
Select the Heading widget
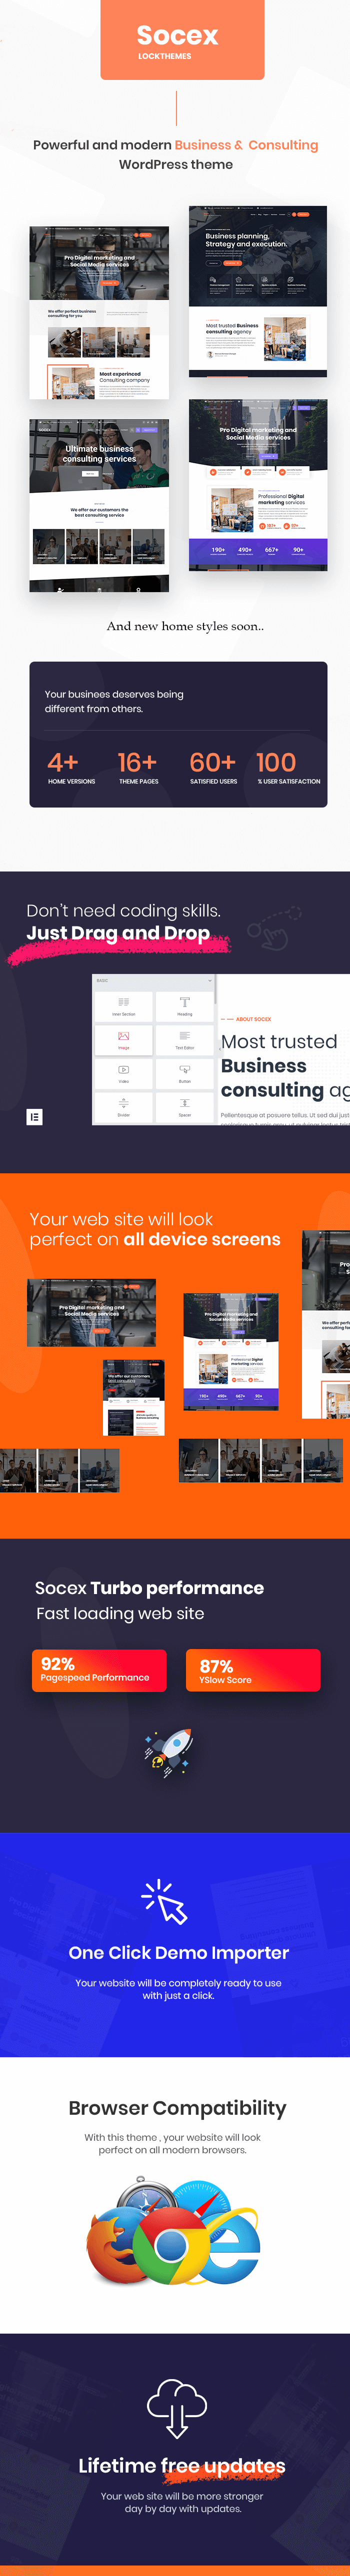pos(184,1006)
